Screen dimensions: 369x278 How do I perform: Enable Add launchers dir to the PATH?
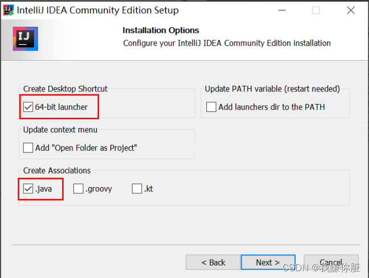pyautogui.click(x=211, y=107)
